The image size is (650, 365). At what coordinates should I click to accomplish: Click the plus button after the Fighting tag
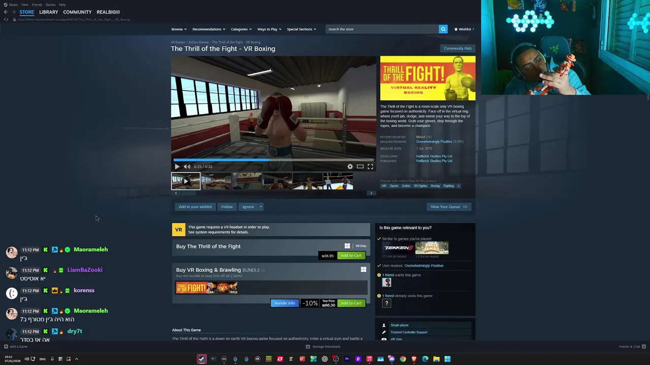click(x=459, y=186)
